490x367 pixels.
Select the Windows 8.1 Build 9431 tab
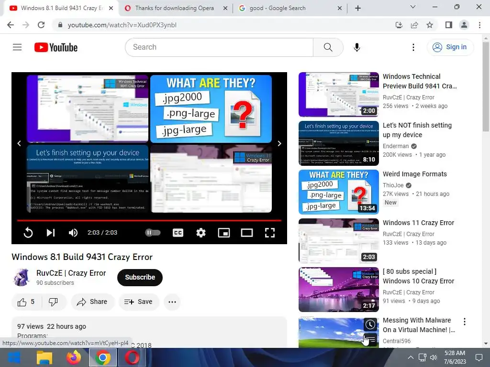click(x=61, y=8)
